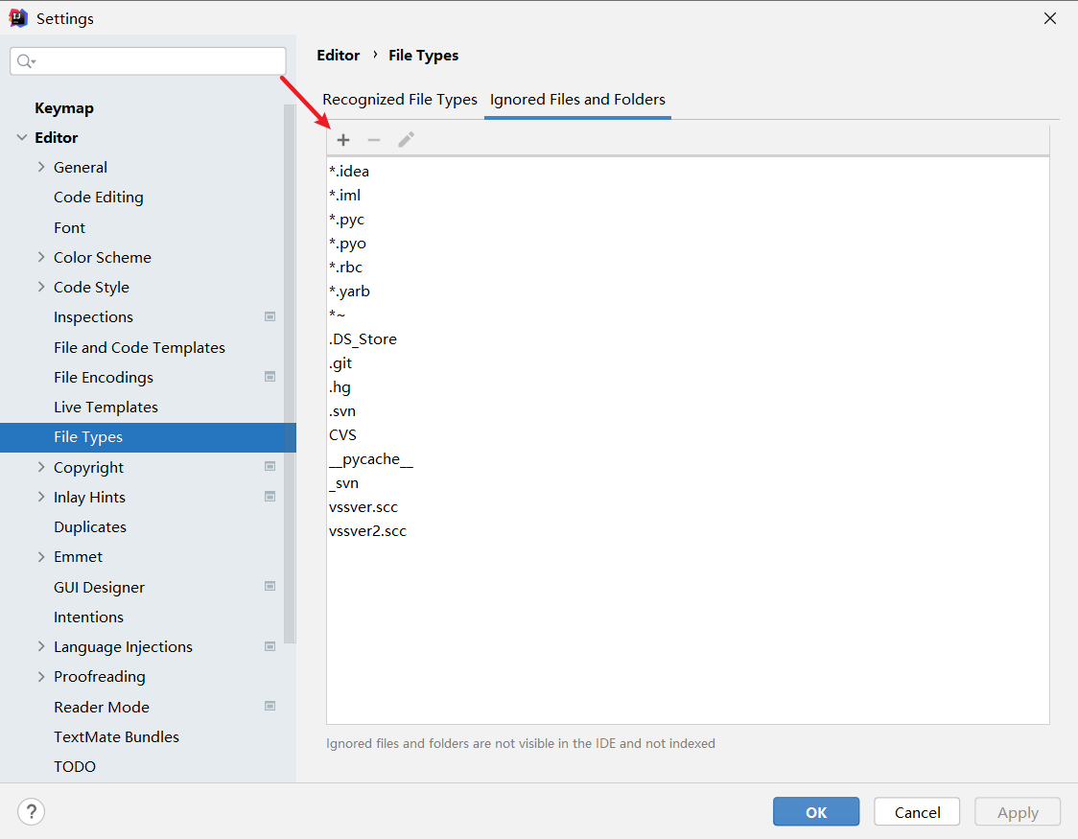Click the Cancel button
The image size is (1078, 839).
pos(917,812)
